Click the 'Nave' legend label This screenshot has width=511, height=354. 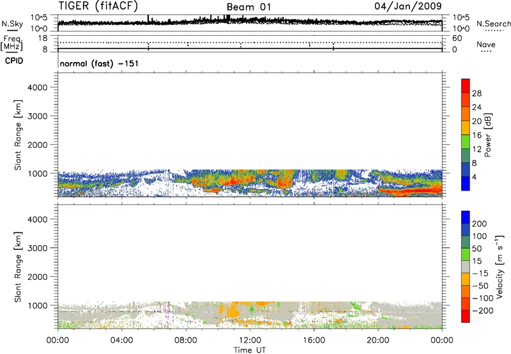click(x=486, y=44)
